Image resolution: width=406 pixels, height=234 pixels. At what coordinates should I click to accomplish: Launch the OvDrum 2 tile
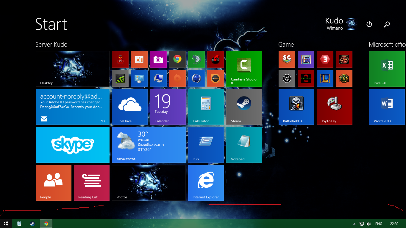(306, 78)
